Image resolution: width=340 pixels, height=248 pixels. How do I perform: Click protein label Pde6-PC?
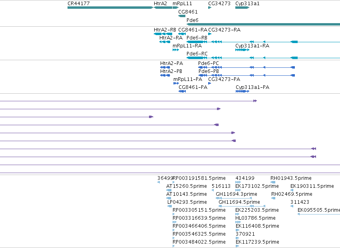click(x=209, y=63)
